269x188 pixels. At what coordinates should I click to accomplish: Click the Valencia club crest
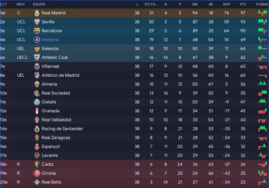click(37, 49)
